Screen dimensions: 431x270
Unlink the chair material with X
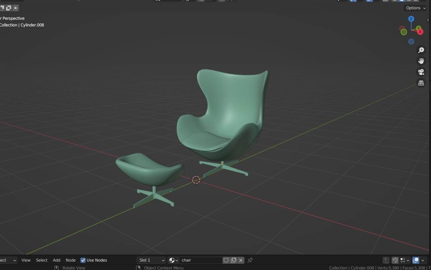pos(241,260)
